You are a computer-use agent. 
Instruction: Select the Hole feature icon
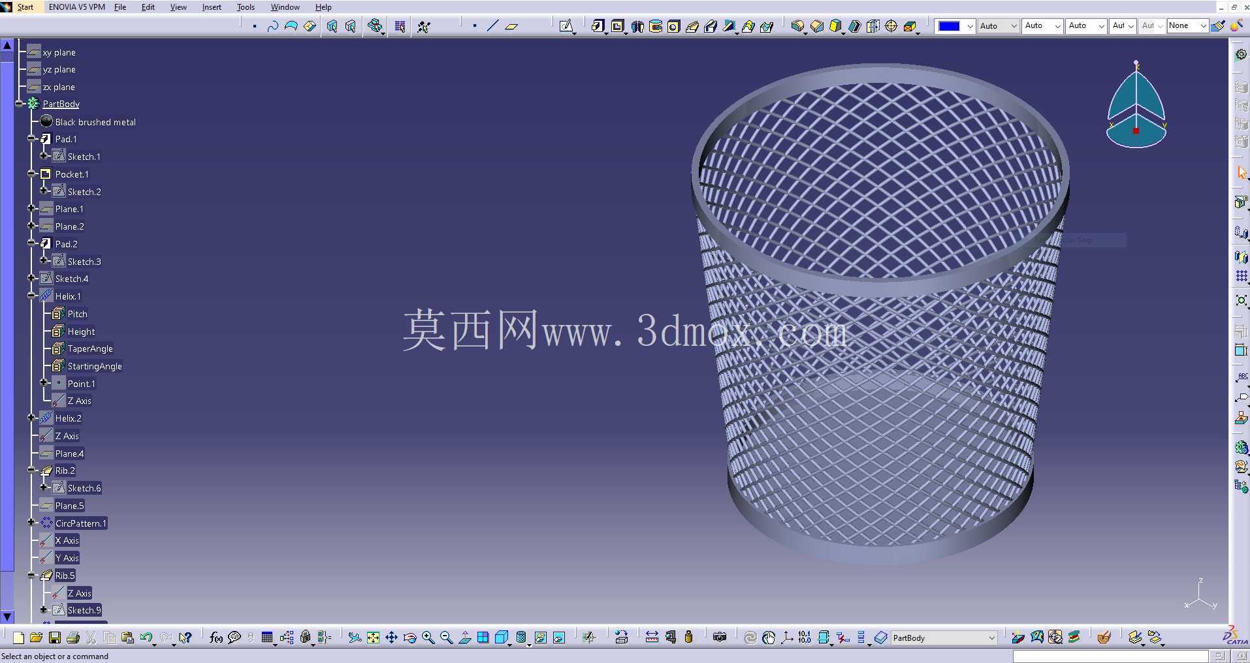[674, 26]
